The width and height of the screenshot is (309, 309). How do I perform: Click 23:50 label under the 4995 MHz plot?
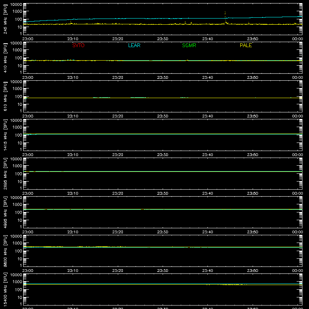253,232
